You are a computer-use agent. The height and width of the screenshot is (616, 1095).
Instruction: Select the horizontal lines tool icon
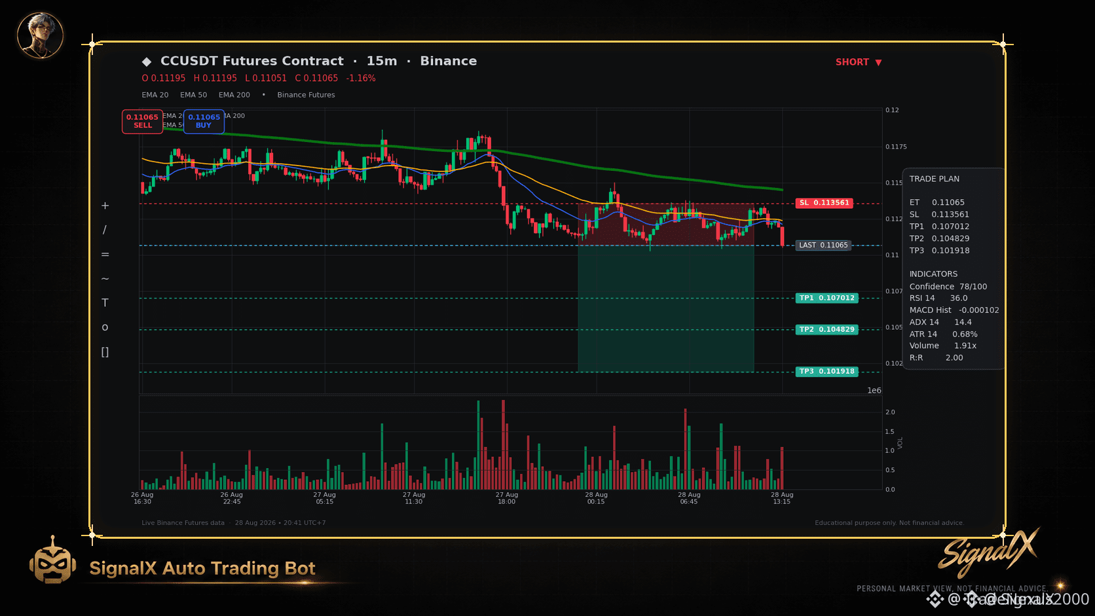click(x=105, y=255)
